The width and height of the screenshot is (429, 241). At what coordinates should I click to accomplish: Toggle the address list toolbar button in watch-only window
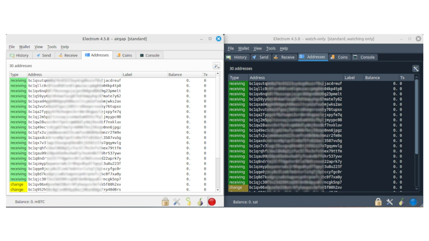(x=416, y=69)
